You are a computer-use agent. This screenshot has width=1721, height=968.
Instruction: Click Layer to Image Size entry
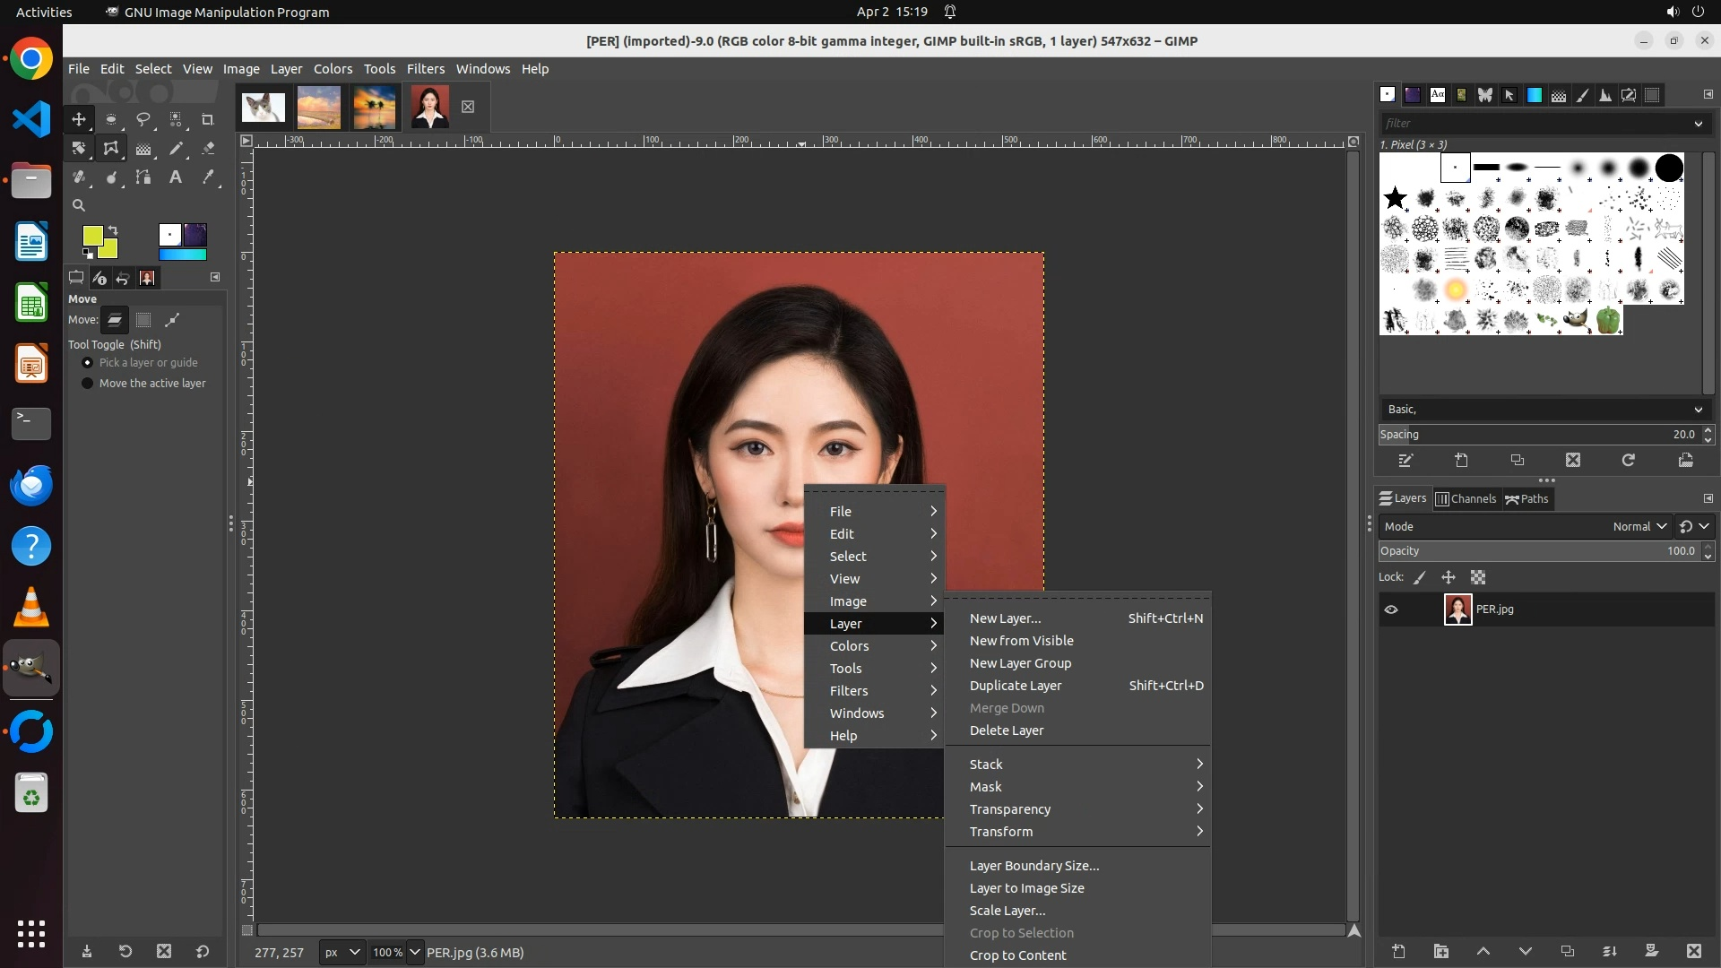(x=1026, y=888)
